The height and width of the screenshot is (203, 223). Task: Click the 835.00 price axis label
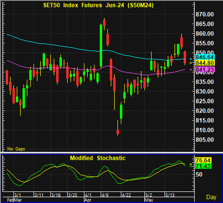tap(205, 82)
